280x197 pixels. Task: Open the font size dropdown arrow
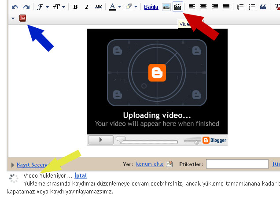tap(63, 7)
